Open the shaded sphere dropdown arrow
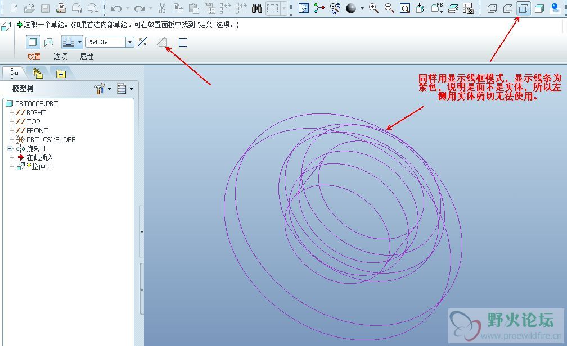567x346 pixels. [x=362, y=8]
